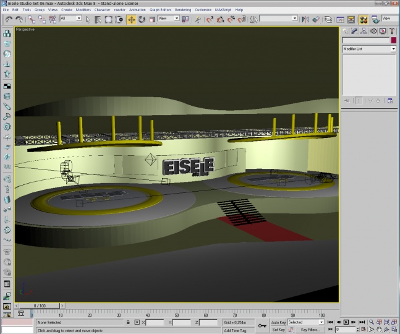The image size is (400, 334).
Task: Click the Add Time Tag label
Action: [x=235, y=330]
